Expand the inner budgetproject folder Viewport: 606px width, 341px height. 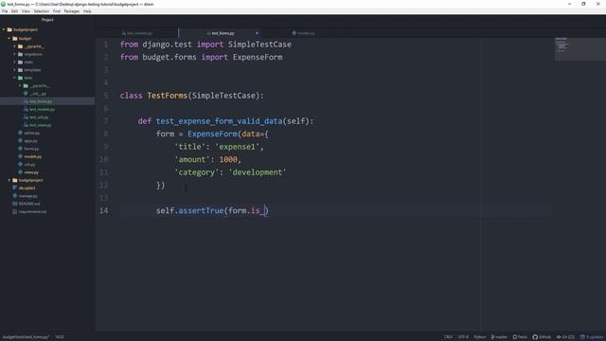(9, 180)
